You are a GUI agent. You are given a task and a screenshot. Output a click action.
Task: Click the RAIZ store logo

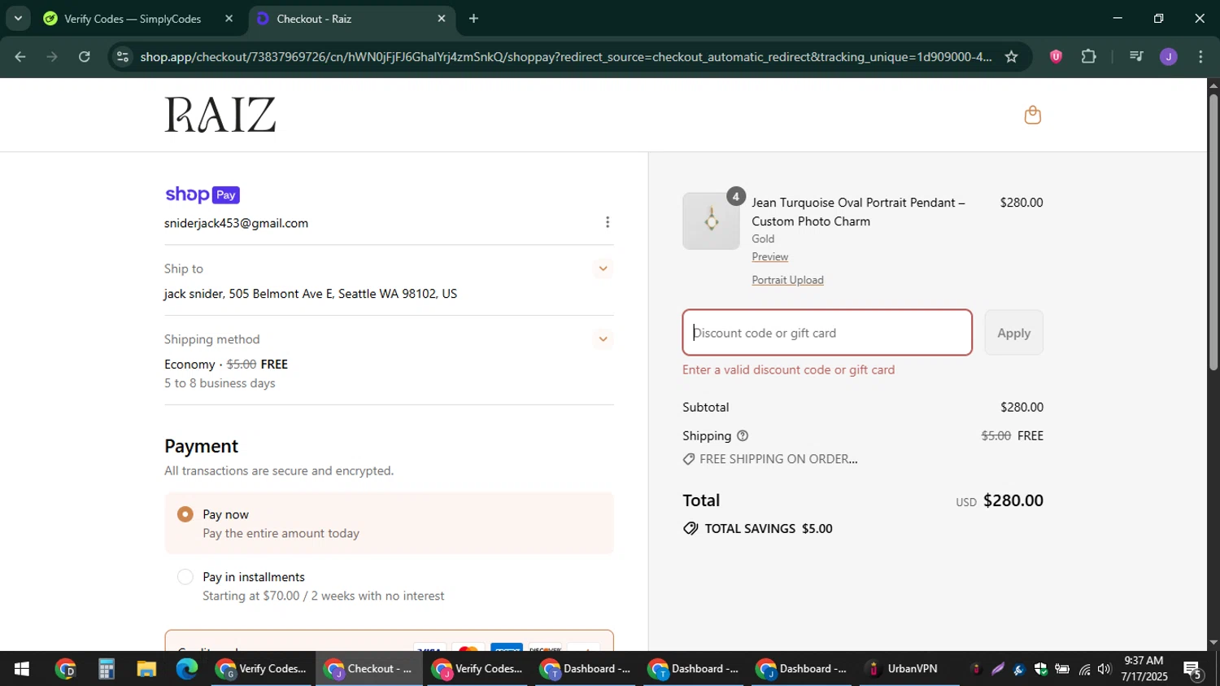(220, 115)
